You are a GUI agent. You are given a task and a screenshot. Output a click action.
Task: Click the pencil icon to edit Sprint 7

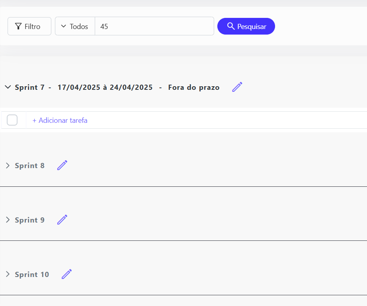237,87
